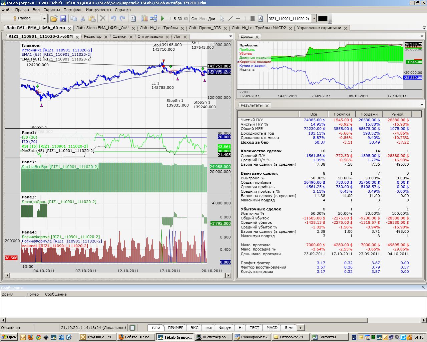Click the МАСD workspace button at bottom
The width and height of the screenshot is (427, 342).
[272, 328]
